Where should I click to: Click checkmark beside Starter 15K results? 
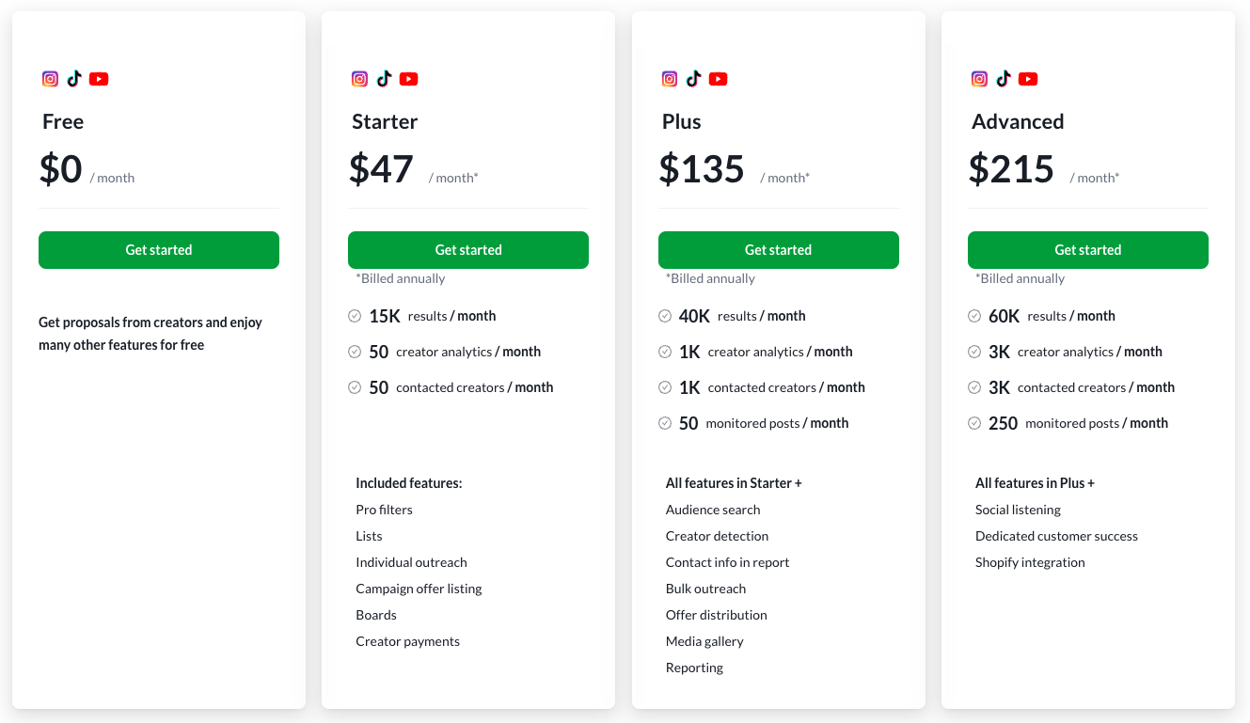coord(355,316)
